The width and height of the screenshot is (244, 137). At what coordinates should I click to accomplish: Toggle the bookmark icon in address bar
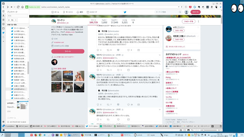click(x=181, y=7)
